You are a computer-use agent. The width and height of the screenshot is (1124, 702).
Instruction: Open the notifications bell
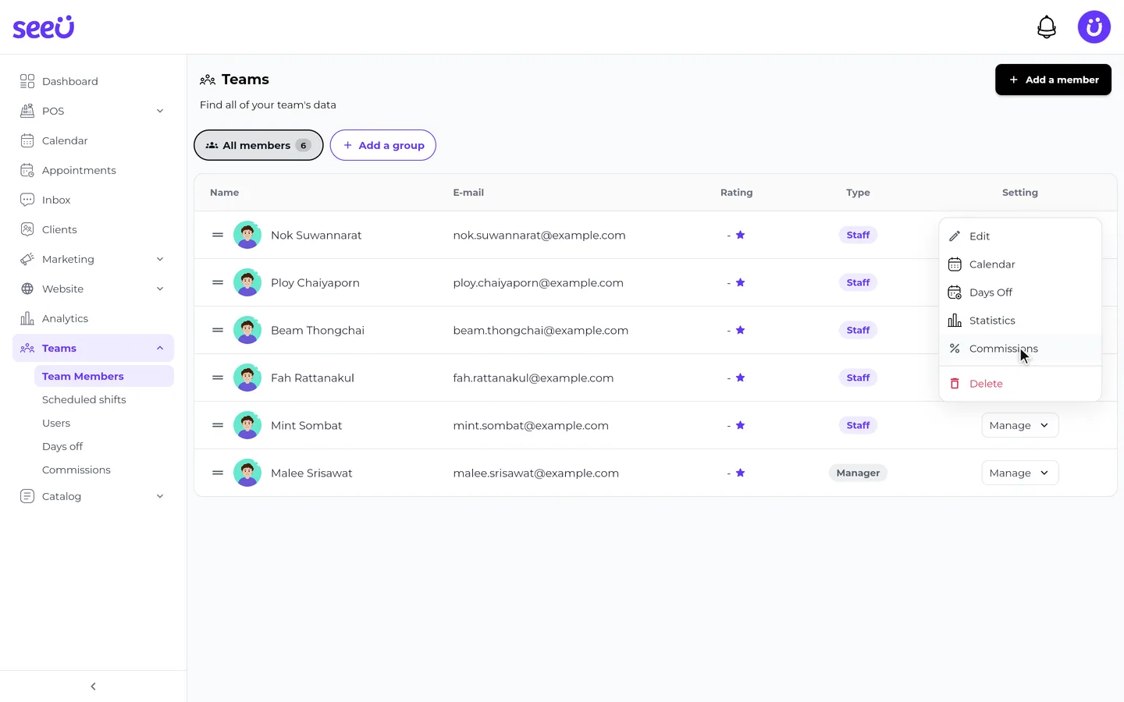pyautogui.click(x=1046, y=27)
